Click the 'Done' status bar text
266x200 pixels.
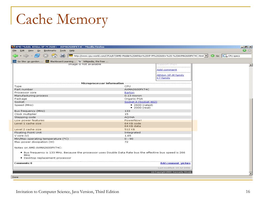[15, 177]
